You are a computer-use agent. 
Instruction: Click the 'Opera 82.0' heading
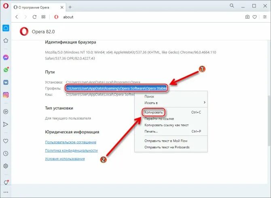pyautogui.click(x=43, y=32)
